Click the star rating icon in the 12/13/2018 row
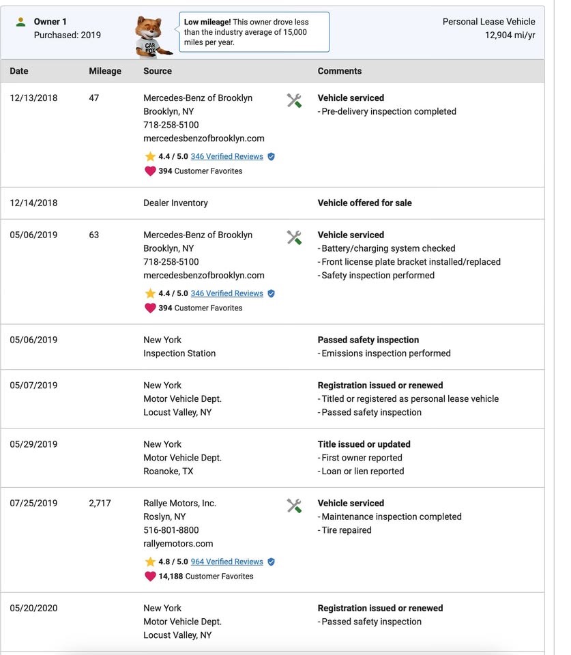 coord(150,157)
